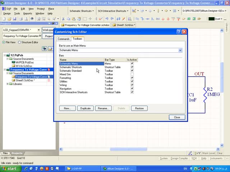
Task: Uncheck the Formatting toolbar Is Active box
Action: coord(132,78)
